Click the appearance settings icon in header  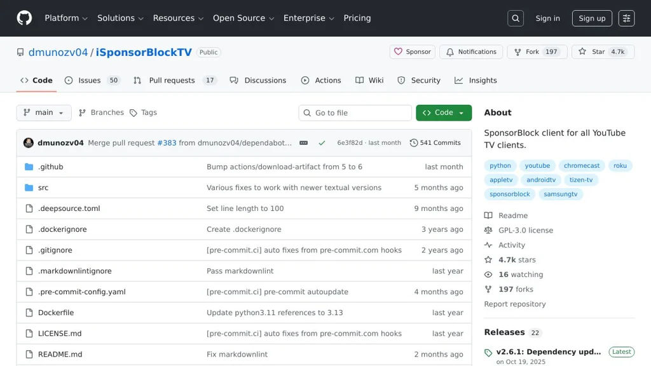[x=626, y=18]
